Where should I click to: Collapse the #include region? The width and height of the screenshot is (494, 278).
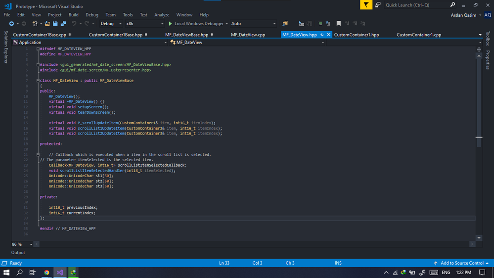click(38, 65)
